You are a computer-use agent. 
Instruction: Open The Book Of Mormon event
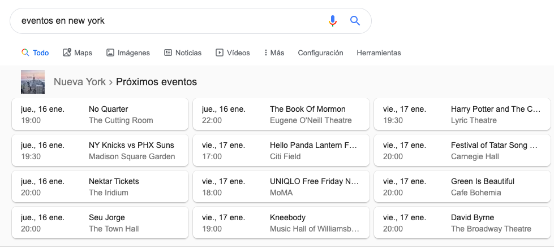281,114
